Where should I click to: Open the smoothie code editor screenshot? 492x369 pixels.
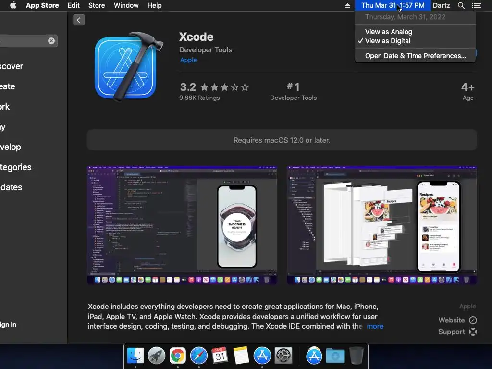tap(182, 225)
